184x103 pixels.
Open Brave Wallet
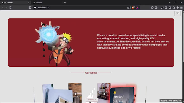click(x=170, y=8)
